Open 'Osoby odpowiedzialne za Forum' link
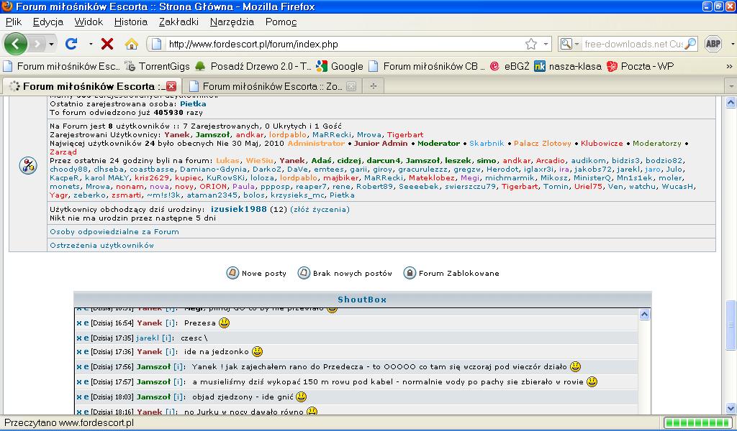The width and height of the screenshot is (737, 431). click(114, 232)
